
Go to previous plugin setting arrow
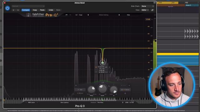coord(13,10)
